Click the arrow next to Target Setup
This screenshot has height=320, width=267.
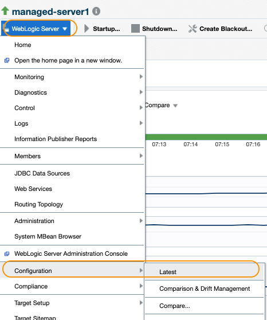click(x=141, y=303)
